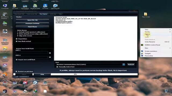Switch to the Pac Flasher tab
Viewport: 172px width, 96px height.
coord(44,14)
